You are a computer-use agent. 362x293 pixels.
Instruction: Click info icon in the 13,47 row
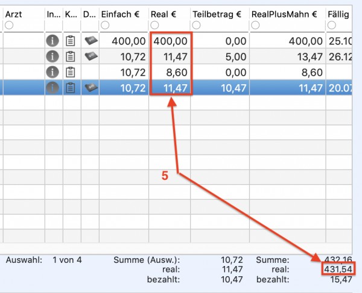pyautogui.click(x=52, y=57)
